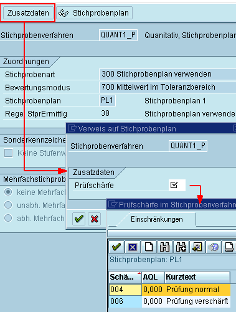Toggle the Prüfschärfe checkbox

click(x=174, y=185)
